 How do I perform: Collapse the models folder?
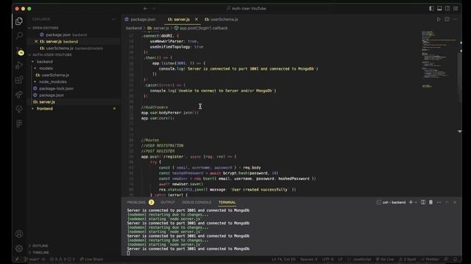coord(46,68)
